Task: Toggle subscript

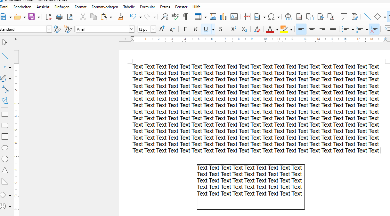Action: click(x=244, y=29)
